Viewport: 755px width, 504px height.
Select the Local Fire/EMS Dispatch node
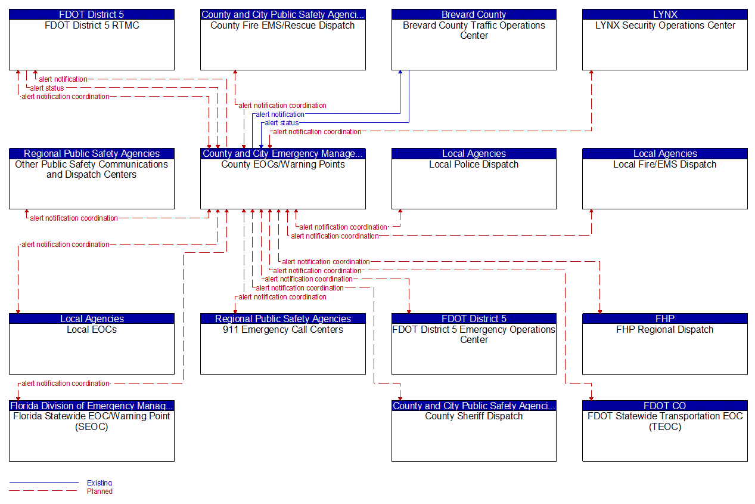click(665, 179)
